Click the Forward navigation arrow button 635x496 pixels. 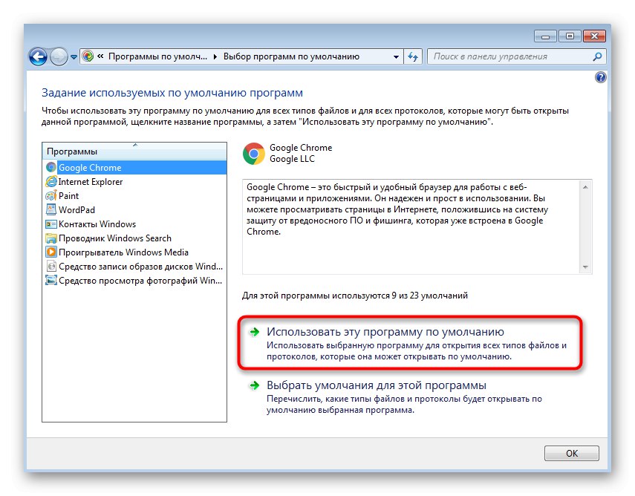tap(59, 56)
